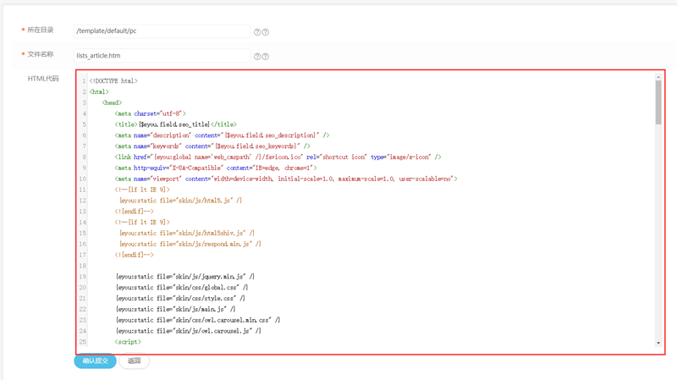Image resolution: width=677 pixels, height=380 pixels.
Task: Click the owl.carousel.min.css line in editor
Action: [198, 320]
